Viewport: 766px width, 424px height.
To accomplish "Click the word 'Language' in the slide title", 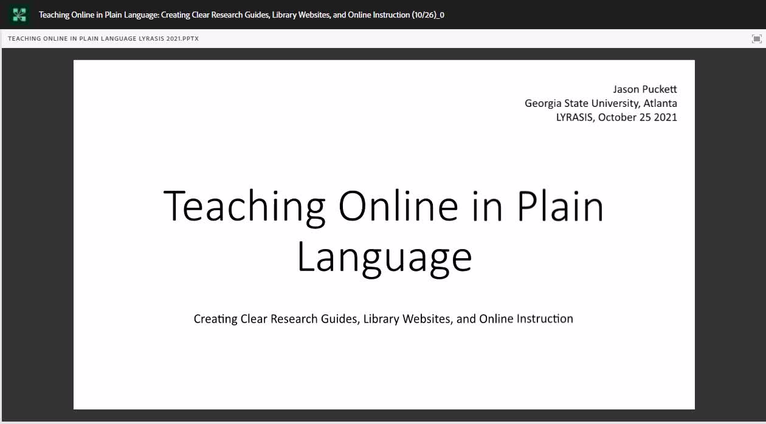I will coord(384,258).
